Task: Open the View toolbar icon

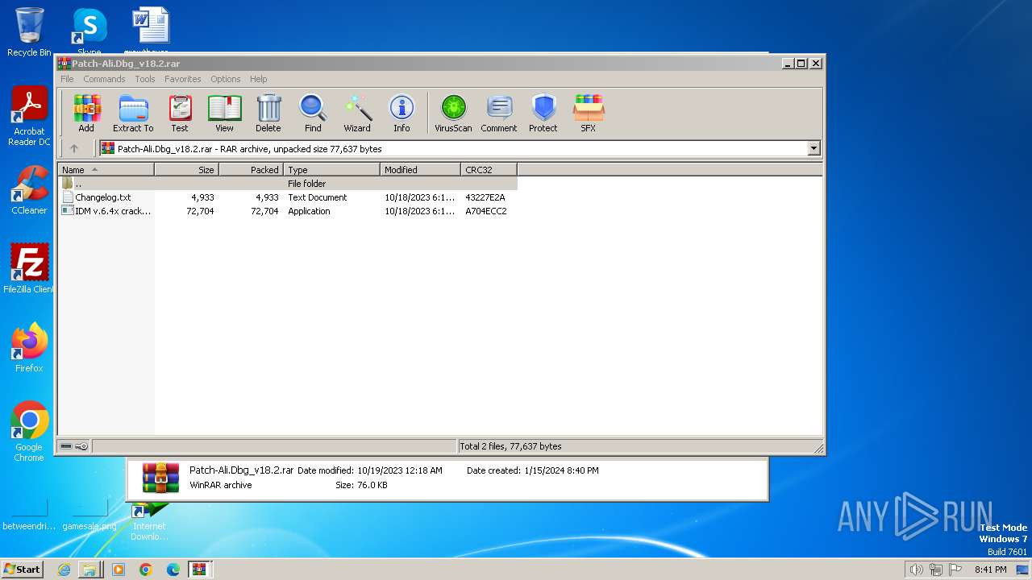Action: coord(224,114)
